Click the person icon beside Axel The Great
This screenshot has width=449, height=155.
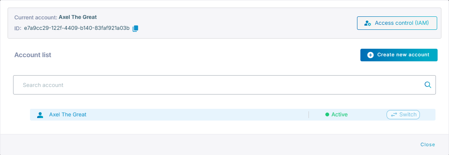[x=40, y=115]
